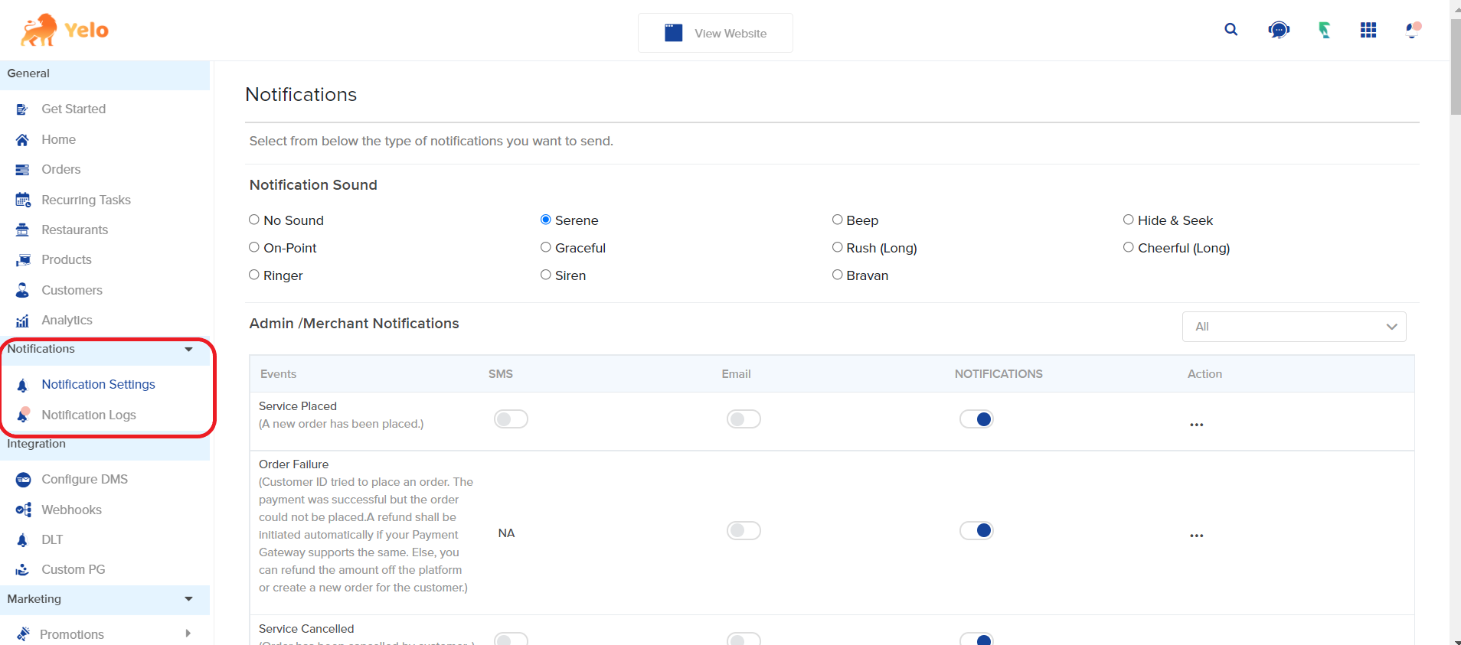This screenshot has width=1461, height=645.
Task: Open Notification Logs in sidebar
Action: tap(89, 415)
